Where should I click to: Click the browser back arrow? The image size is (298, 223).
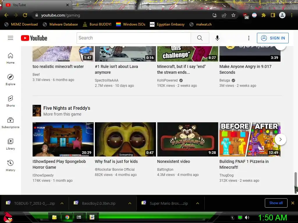[6, 15]
